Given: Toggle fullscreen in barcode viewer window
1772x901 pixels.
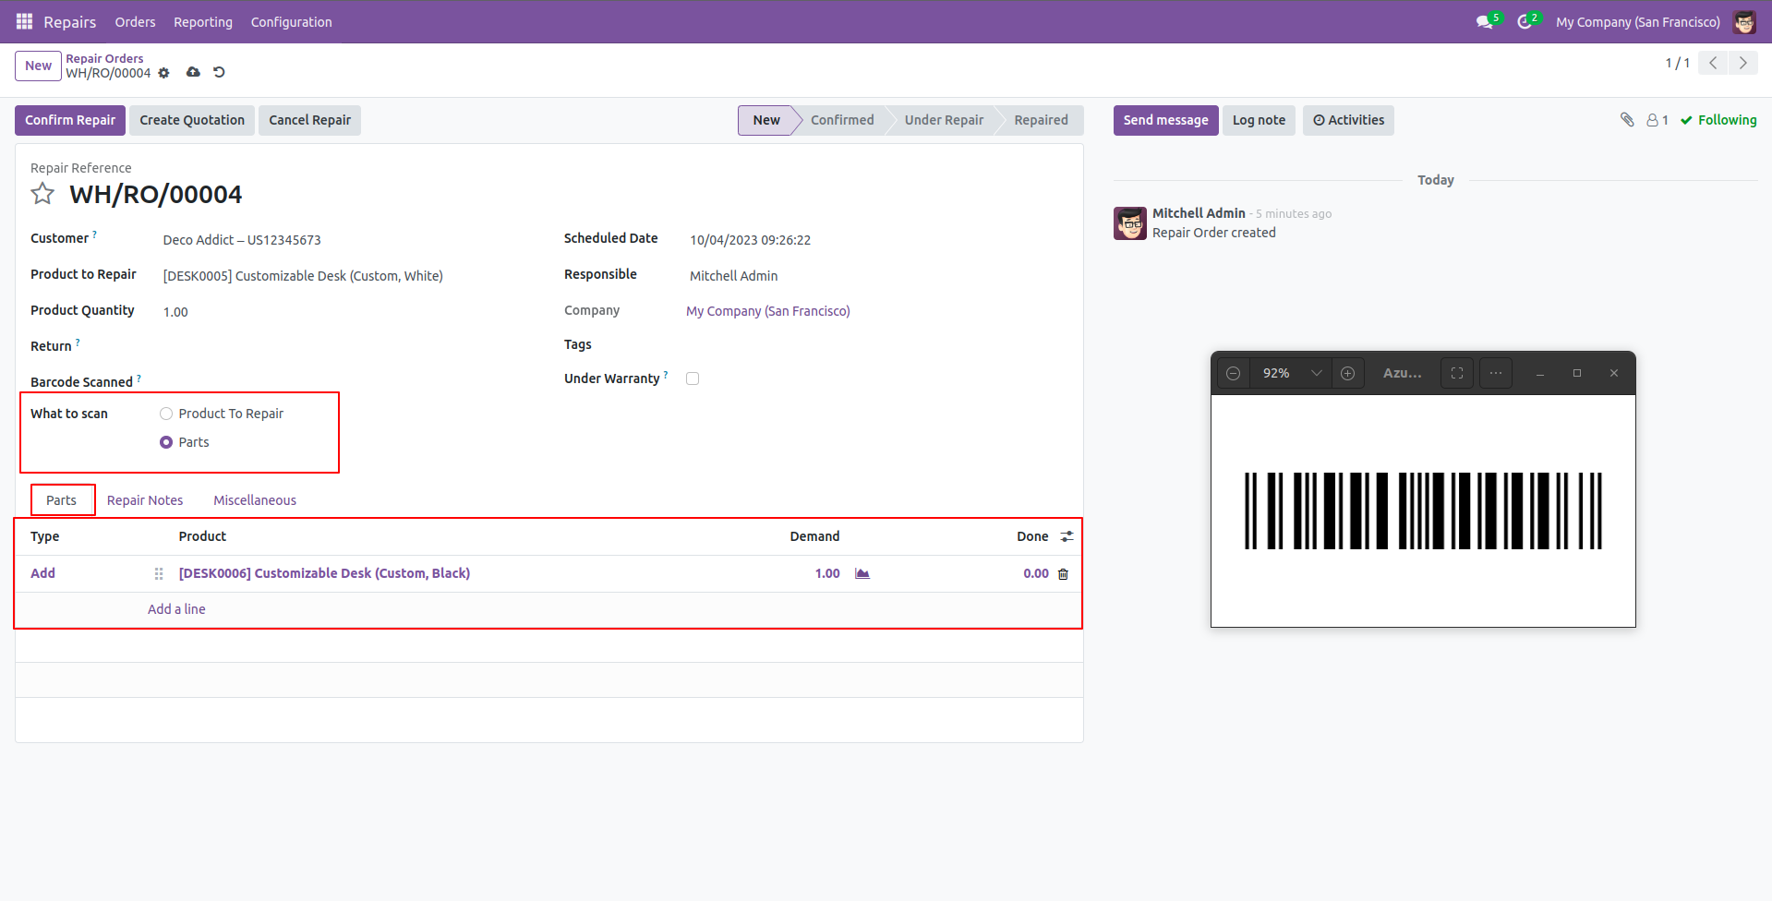Looking at the screenshot, I should [x=1457, y=373].
